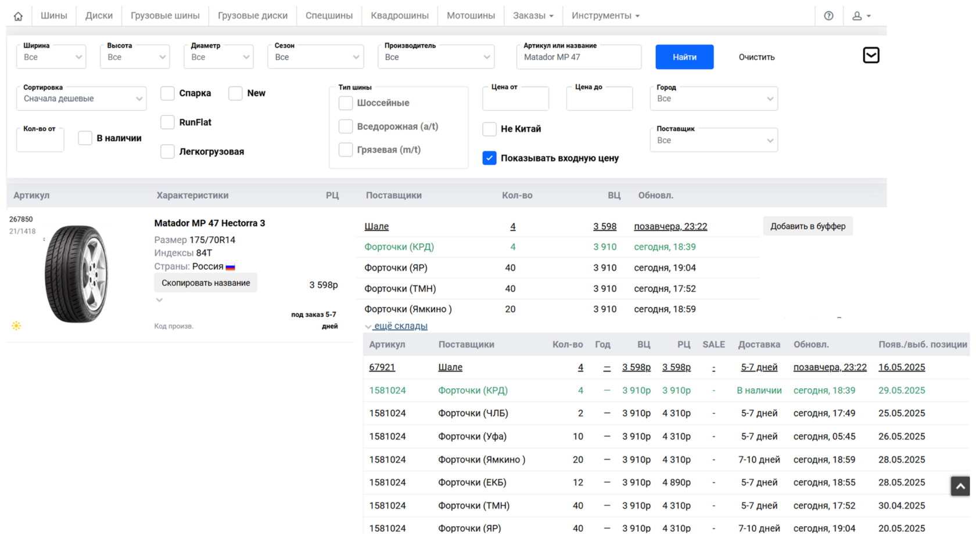This screenshot has height=539, width=976.
Task: Open the Сортировка dropdown
Action: pos(81,99)
